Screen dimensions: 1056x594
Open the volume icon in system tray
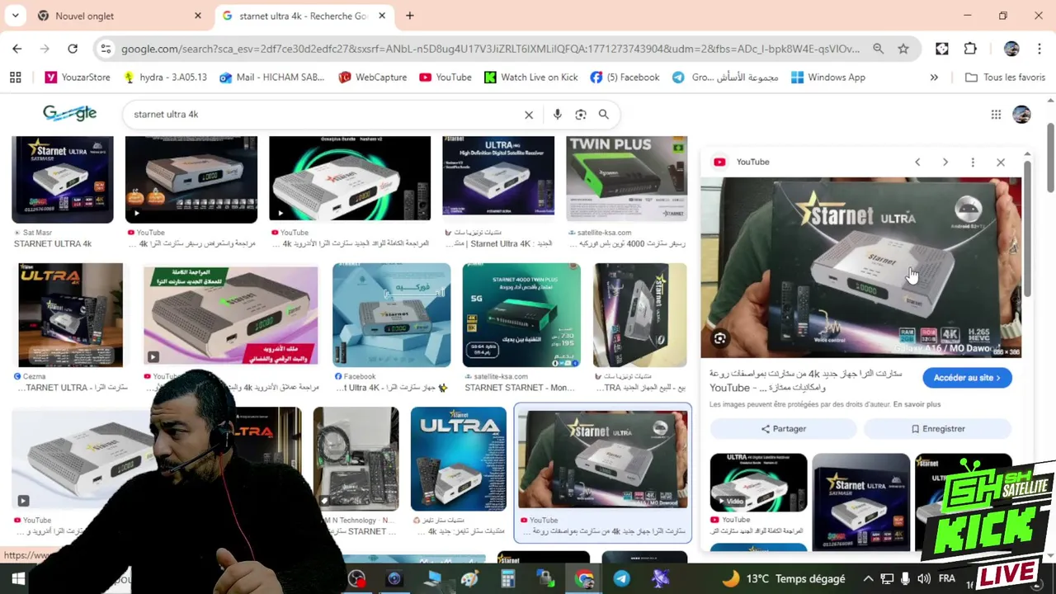pos(923,579)
